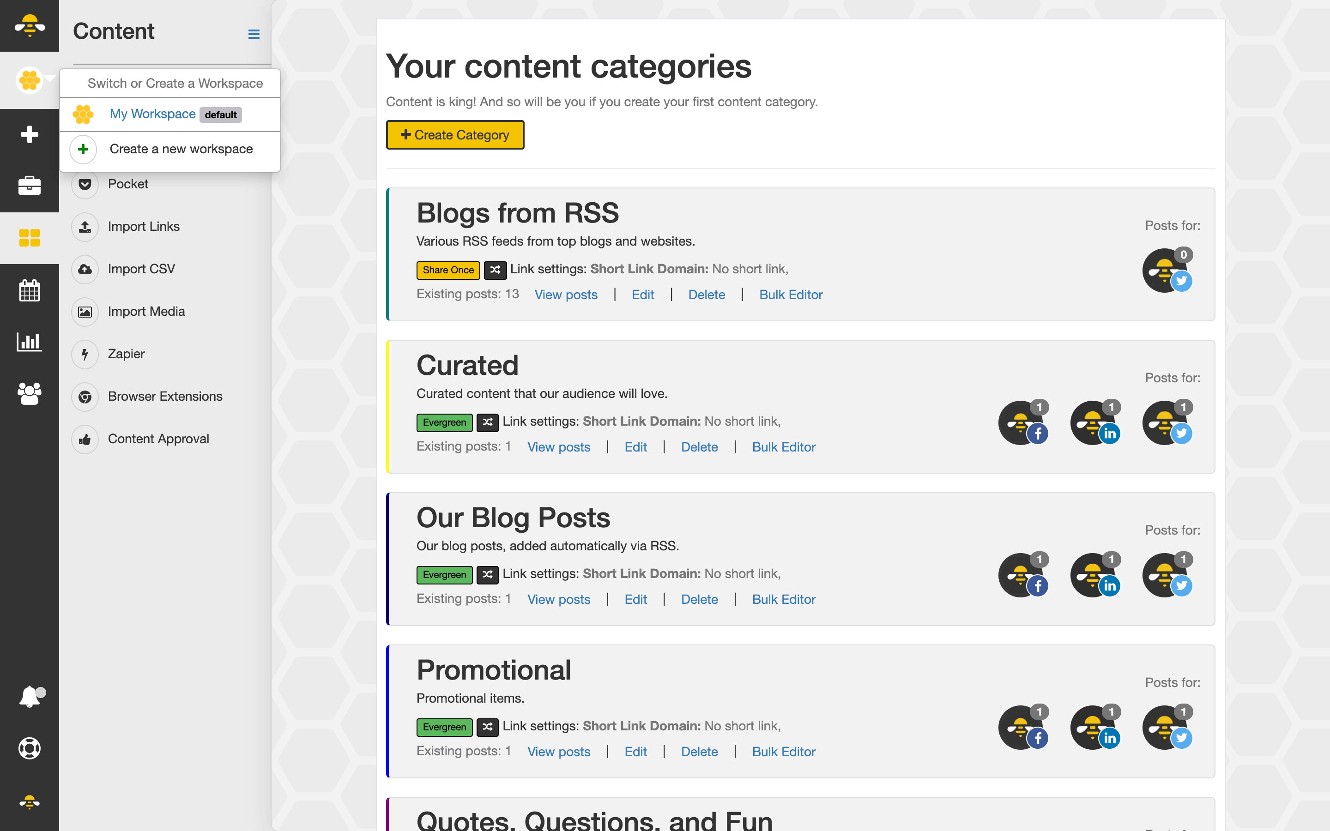Toggle shuffle icon on Curated category

pos(487,422)
